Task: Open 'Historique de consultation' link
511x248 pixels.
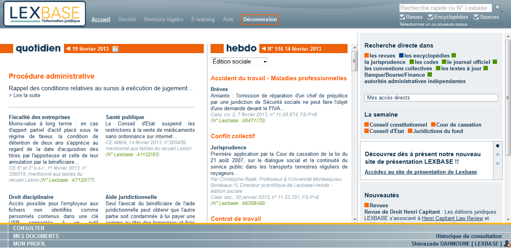Action: (x=469, y=236)
